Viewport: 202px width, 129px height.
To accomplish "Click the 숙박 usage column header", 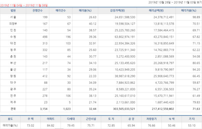I will (x=172, y=119).
